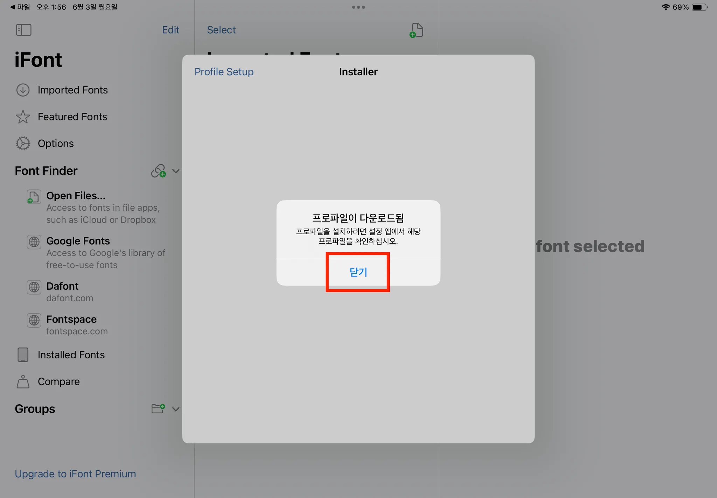Click the Featured Fonts star icon

(x=23, y=117)
